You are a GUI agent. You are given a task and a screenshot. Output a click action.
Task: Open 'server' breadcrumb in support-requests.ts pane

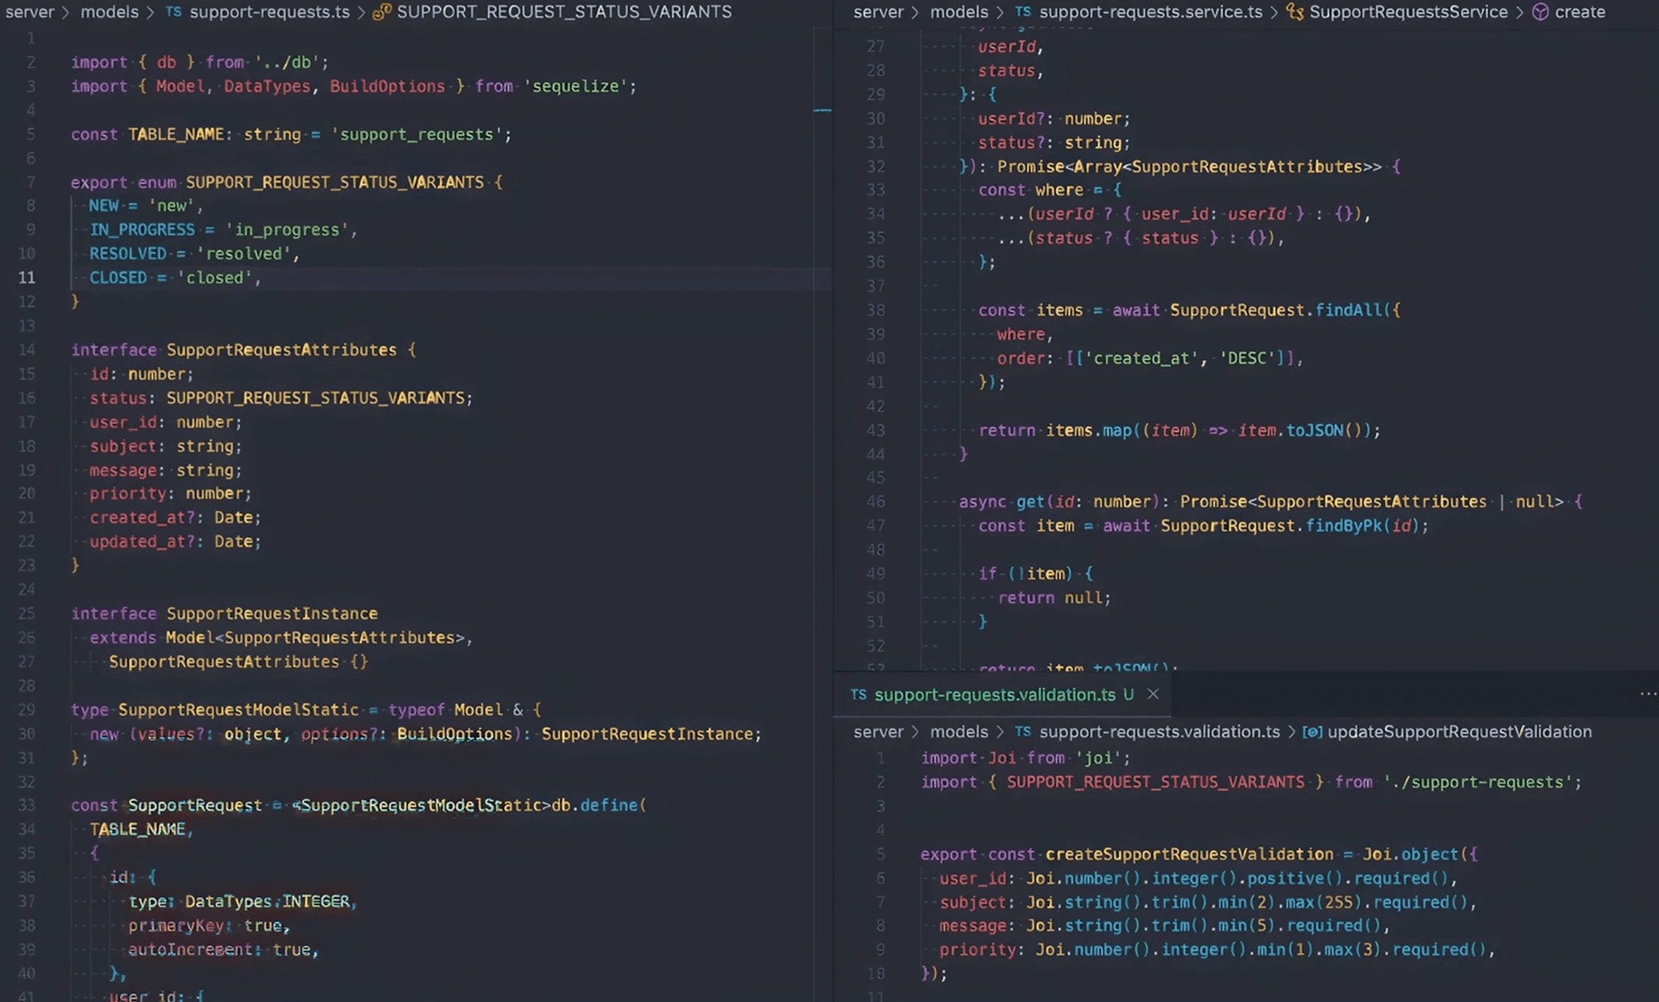pyautogui.click(x=30, y=12)
